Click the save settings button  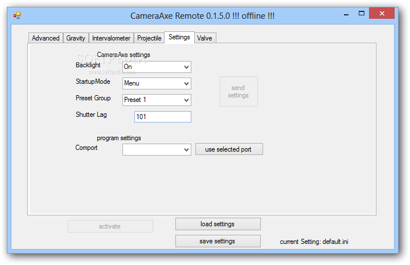[x=218, y=241]
